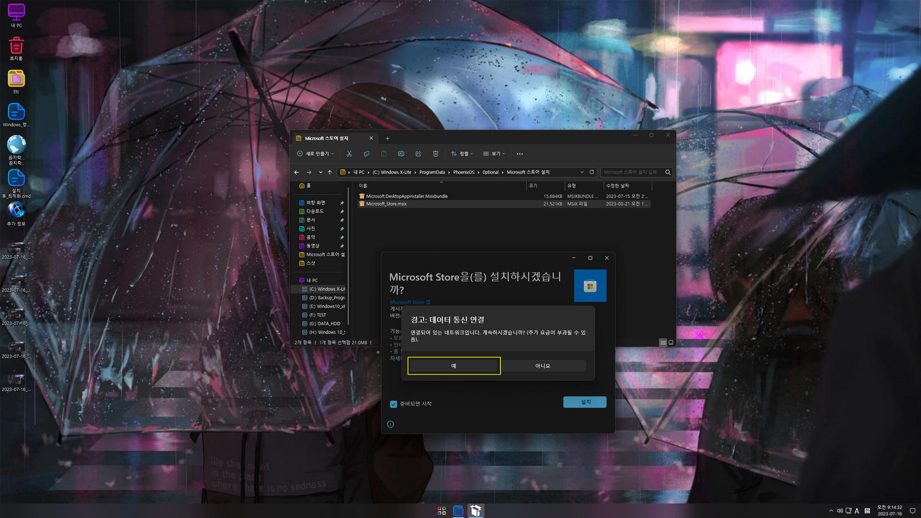The width and height of the screenshot is (921, 518).
Task: Switch to details view icon in status bar
Action: 663,343
